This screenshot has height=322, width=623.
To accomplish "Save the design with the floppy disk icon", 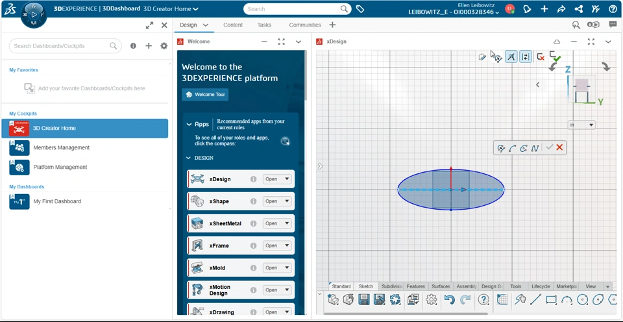I will pos(364,299).
